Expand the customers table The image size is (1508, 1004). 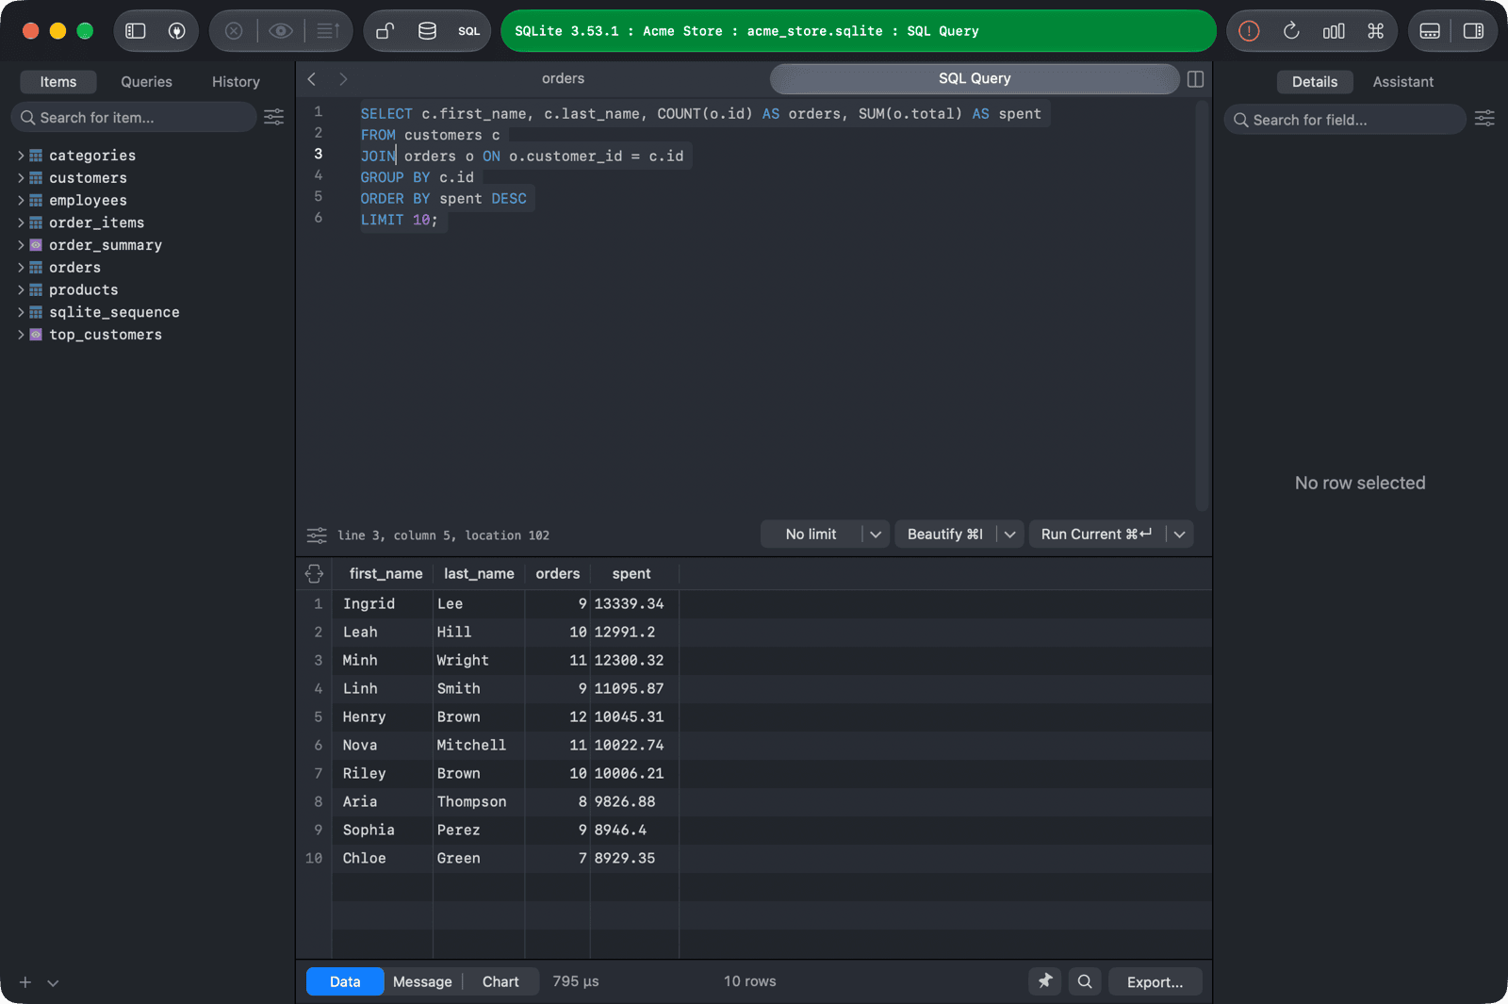[21, 178]
